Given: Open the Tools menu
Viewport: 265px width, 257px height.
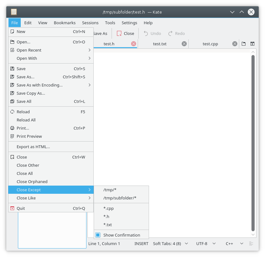Looking at the screenshot, I should [x=110, y=23].
